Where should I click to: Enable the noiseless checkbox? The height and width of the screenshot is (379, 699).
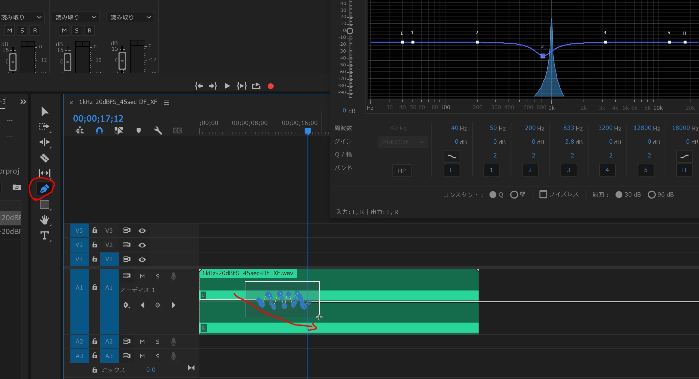click(543, 195)
